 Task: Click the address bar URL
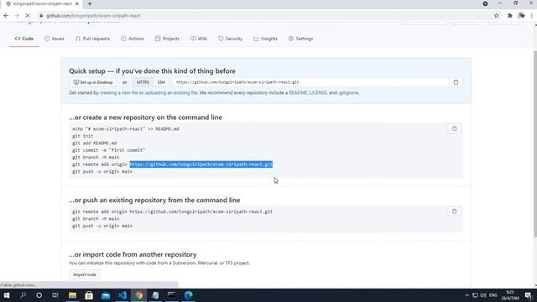[x=93, y=16]
